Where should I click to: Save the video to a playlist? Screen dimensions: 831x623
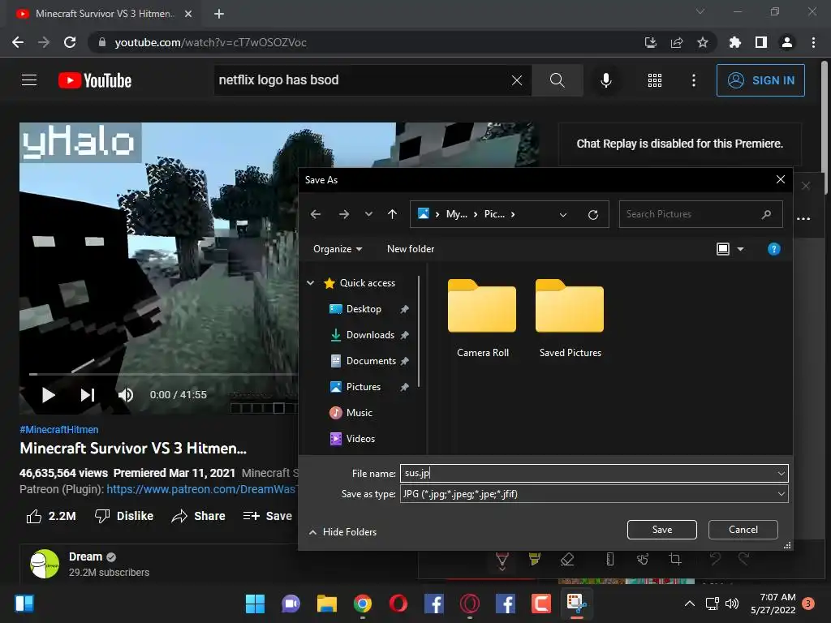pos(267,516)
